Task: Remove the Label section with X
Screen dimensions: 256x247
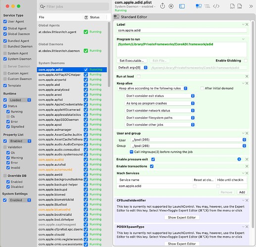Action: (247, 24)
